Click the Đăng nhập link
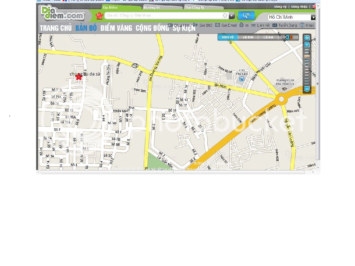Viewport: 355px width, 266px height. coord(299,7)
